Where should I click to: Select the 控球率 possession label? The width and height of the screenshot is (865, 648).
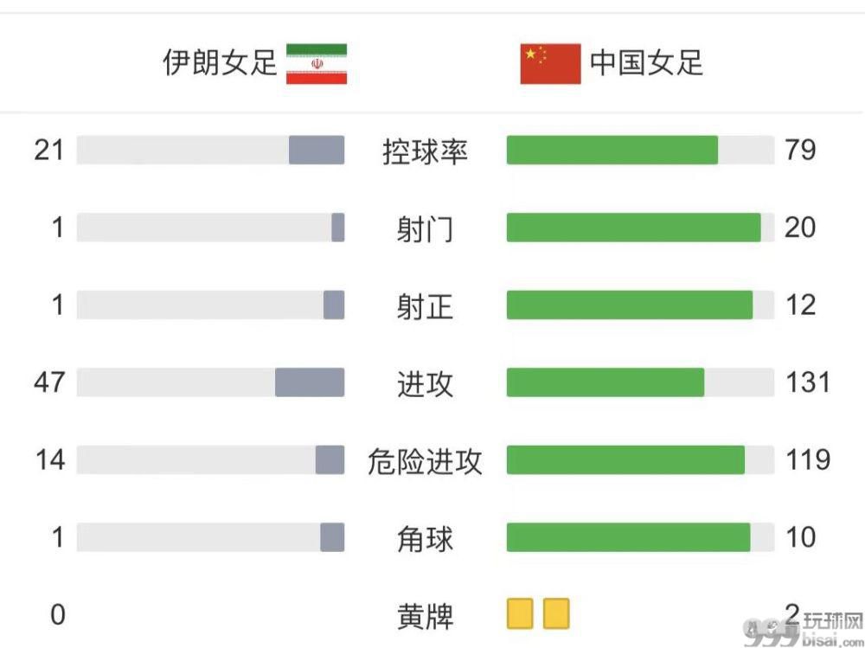[425, 151]
